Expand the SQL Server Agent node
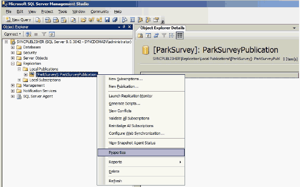The width and height of the screenshot is (300, 187). [x=12, y=96]
